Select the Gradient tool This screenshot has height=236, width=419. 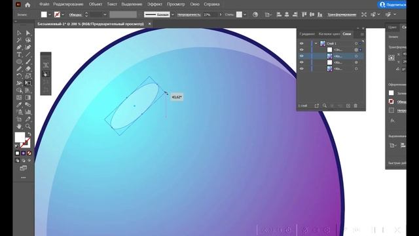click(x=28, y=98)
